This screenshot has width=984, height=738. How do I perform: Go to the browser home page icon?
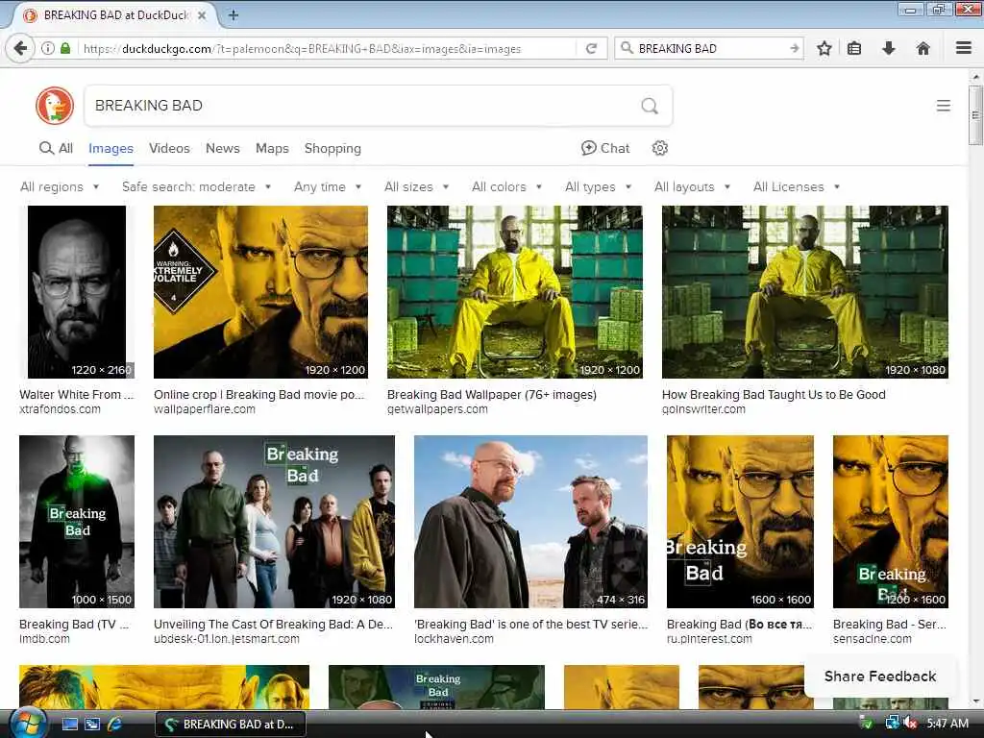[923, 48]
